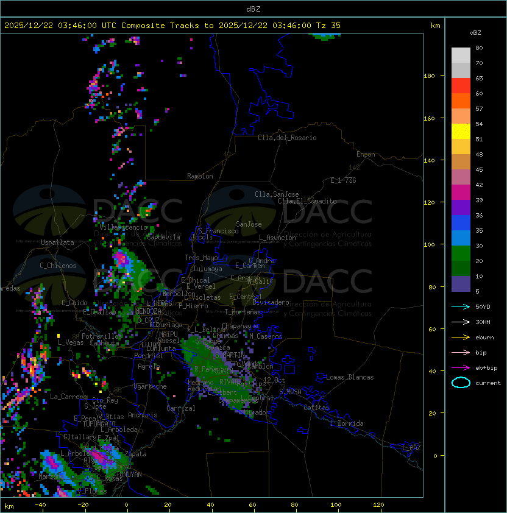Click the '-40' tick on horizontal km axis
Image resolution: width=507 pixels, height=513 pixels.
(x=40, y=505)
